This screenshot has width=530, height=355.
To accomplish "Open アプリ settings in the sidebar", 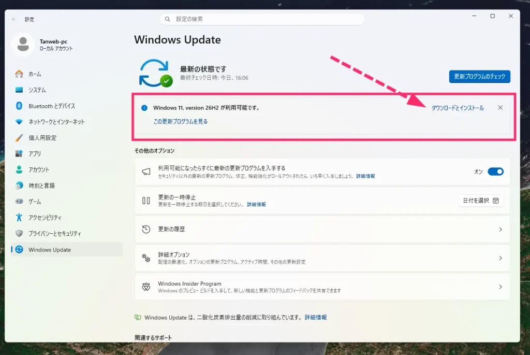I will (67, 153).
